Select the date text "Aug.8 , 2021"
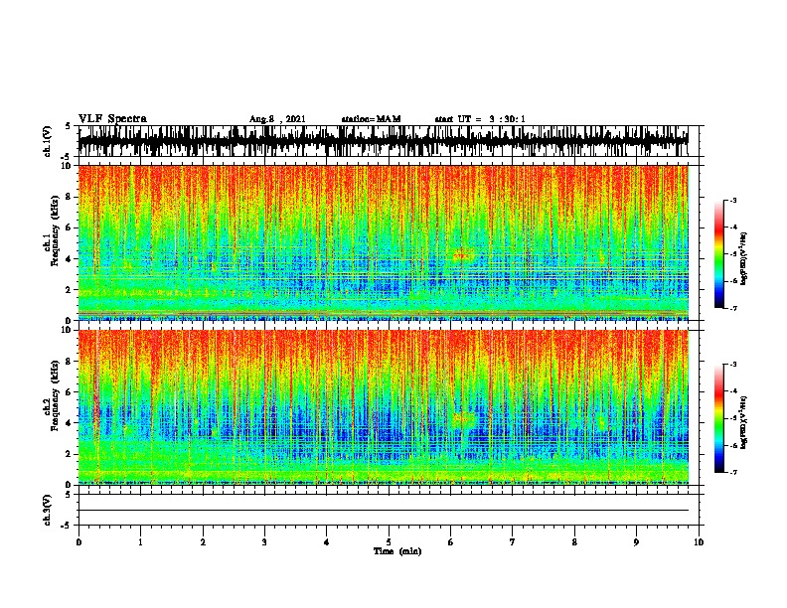This screenshot has height=608, width=787. 277,119
